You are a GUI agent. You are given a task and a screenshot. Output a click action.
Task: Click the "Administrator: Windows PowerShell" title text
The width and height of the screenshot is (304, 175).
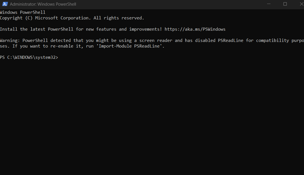tap(43, 4)
